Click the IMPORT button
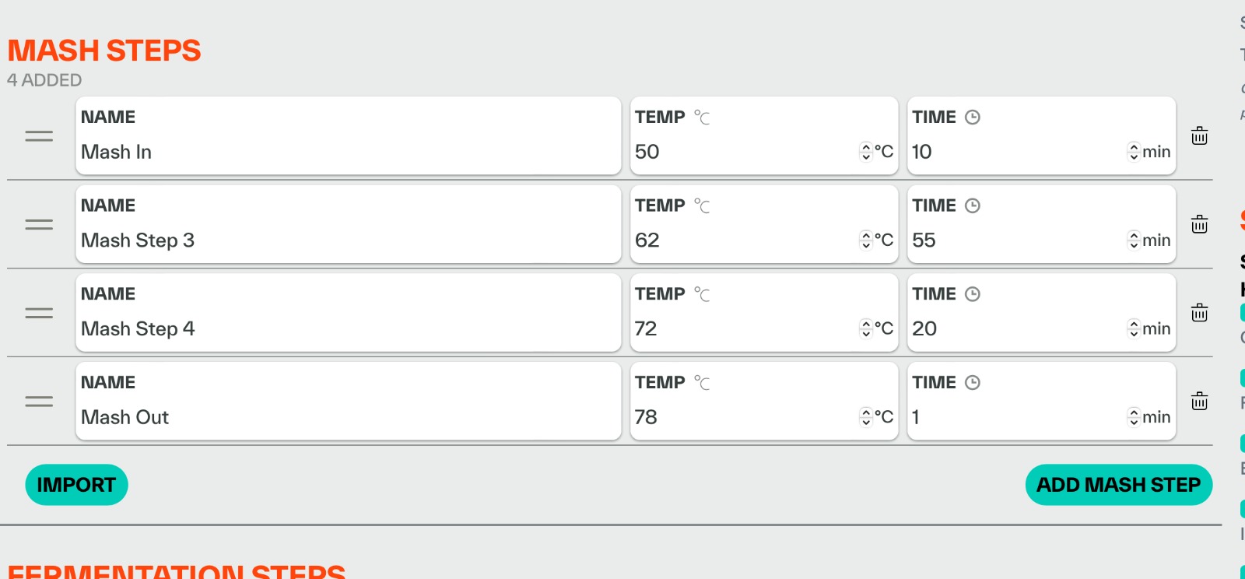The width and height of the screenshot is (1245, 579). click(76, 485)
